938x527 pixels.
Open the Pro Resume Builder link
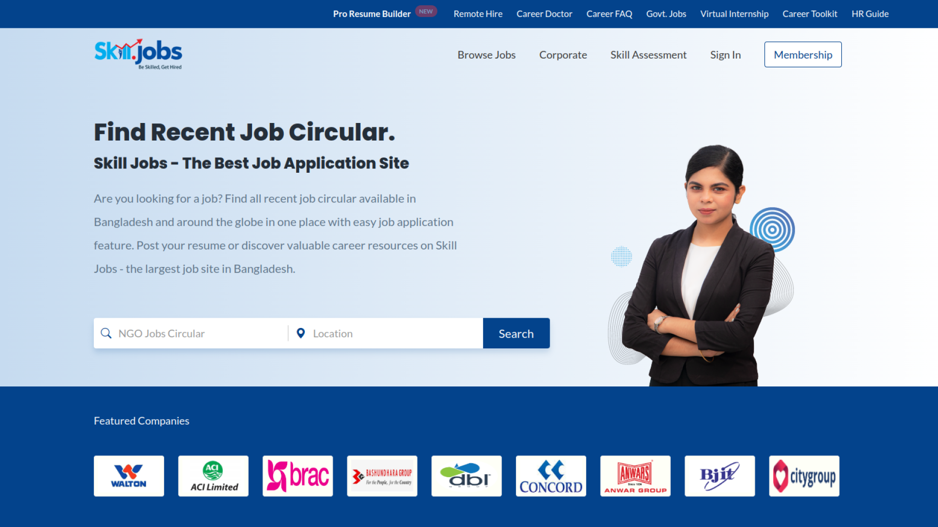372,14
